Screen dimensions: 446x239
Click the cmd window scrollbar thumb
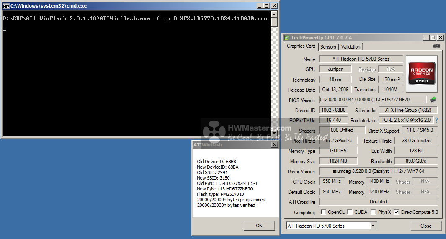(274, 22)
